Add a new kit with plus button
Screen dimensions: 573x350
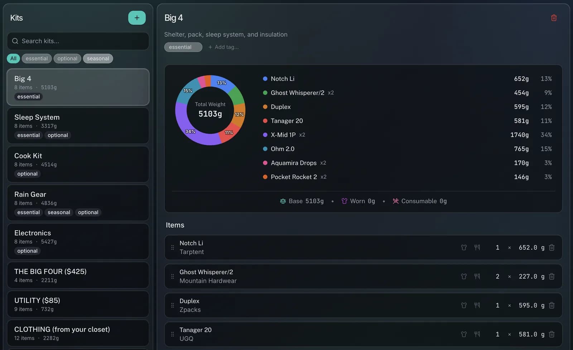[x=137, y=18]
